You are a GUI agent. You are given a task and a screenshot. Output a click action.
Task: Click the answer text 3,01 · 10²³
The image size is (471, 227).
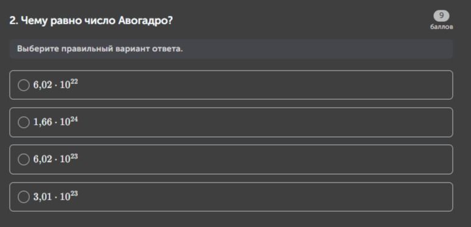pos(55,196)
